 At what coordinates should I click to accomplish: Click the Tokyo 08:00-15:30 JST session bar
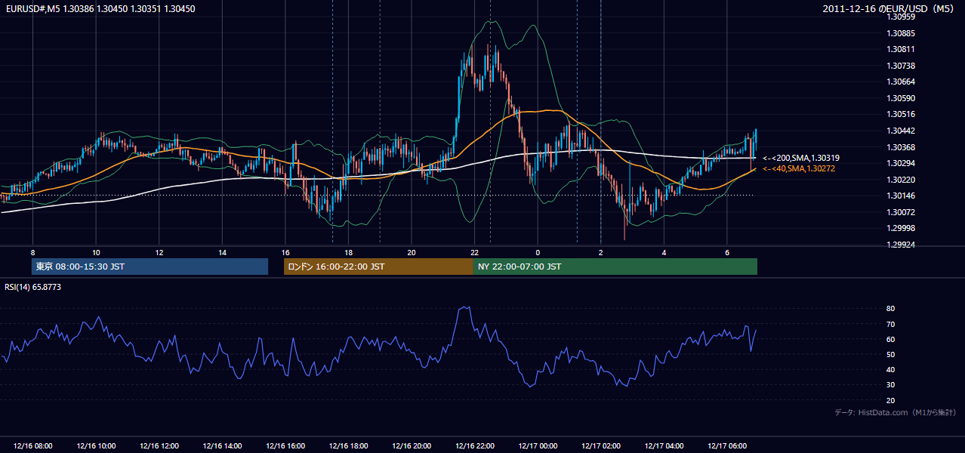pyautogui.click(x=150, y=267)
